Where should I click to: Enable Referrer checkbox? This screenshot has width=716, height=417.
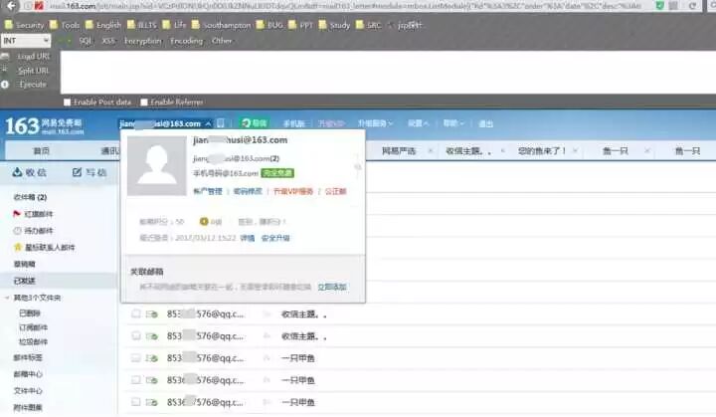click(144, 102)
